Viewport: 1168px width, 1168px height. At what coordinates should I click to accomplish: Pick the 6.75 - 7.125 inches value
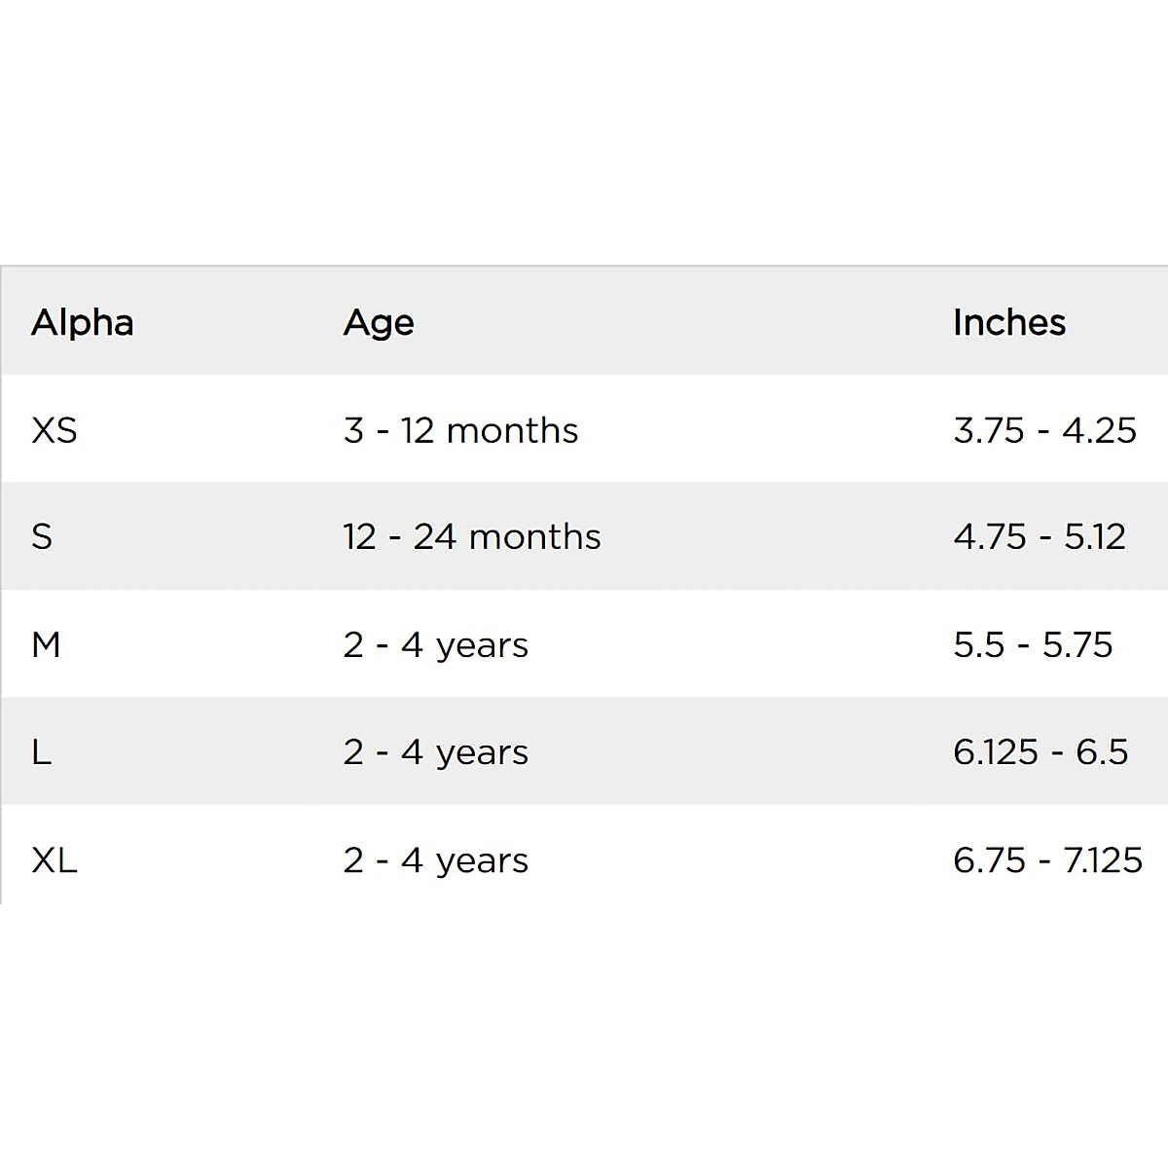coord(1047,859)
